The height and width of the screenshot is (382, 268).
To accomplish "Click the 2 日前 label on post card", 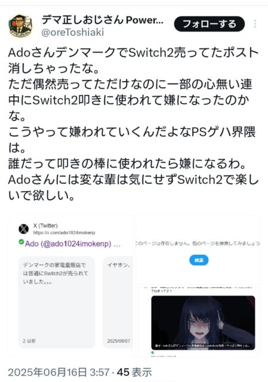I will click(x=29, y=341).
